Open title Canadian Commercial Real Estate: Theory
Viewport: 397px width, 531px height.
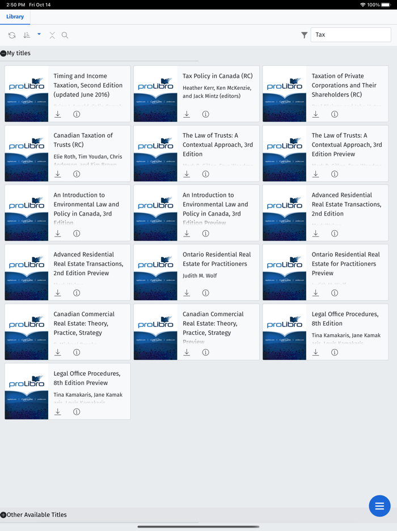84,323
